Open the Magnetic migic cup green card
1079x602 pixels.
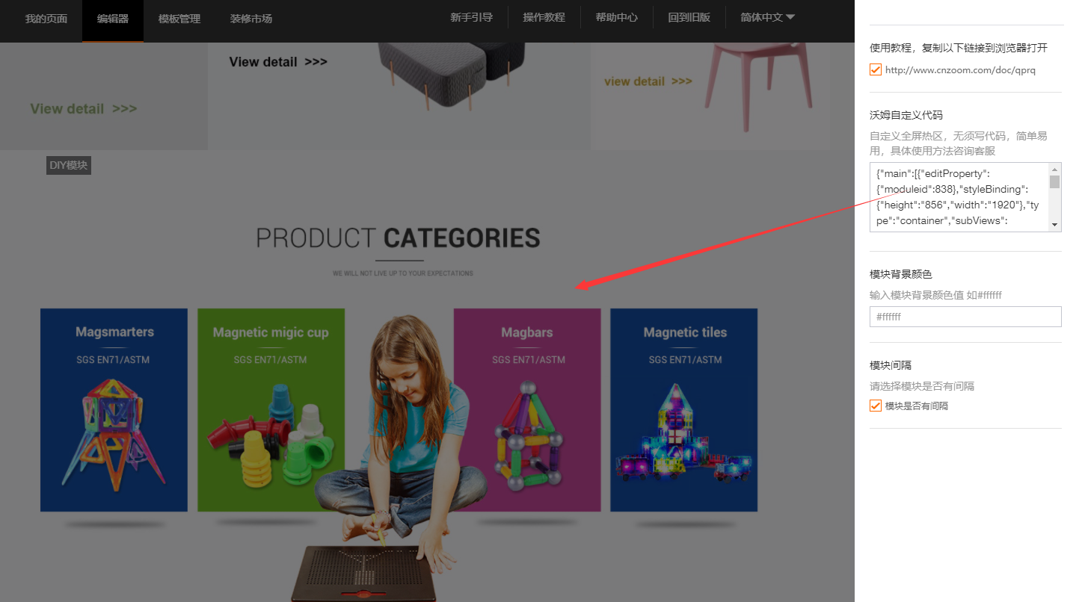pos(271,410)
